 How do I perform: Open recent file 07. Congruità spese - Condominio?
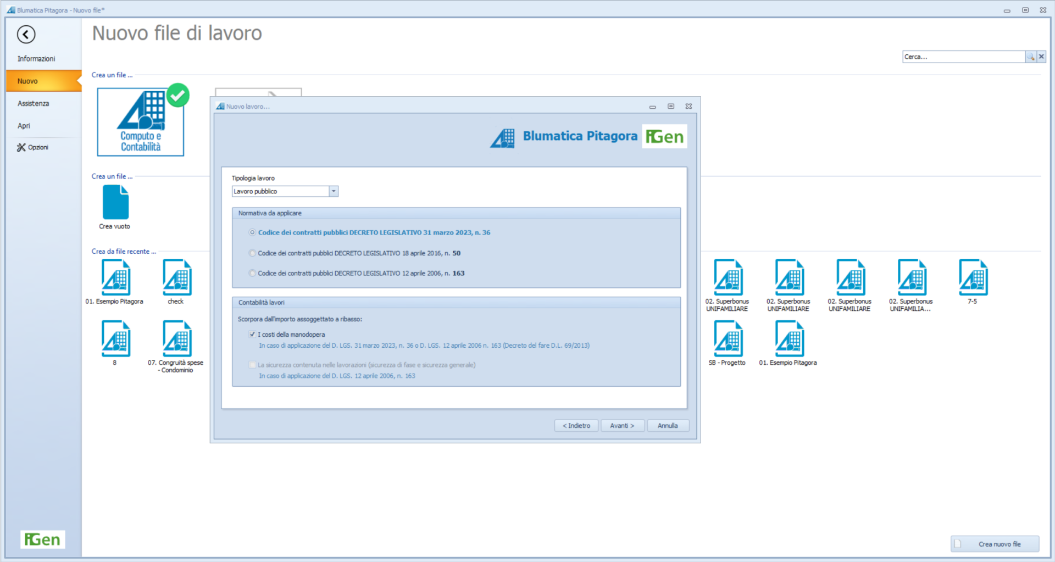pyautogui.click(x=176, y=340)
